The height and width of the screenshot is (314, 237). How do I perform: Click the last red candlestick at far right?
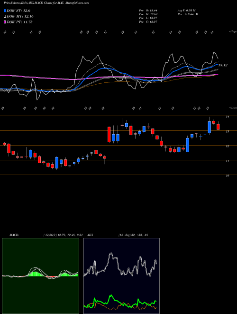pos(218,127)
